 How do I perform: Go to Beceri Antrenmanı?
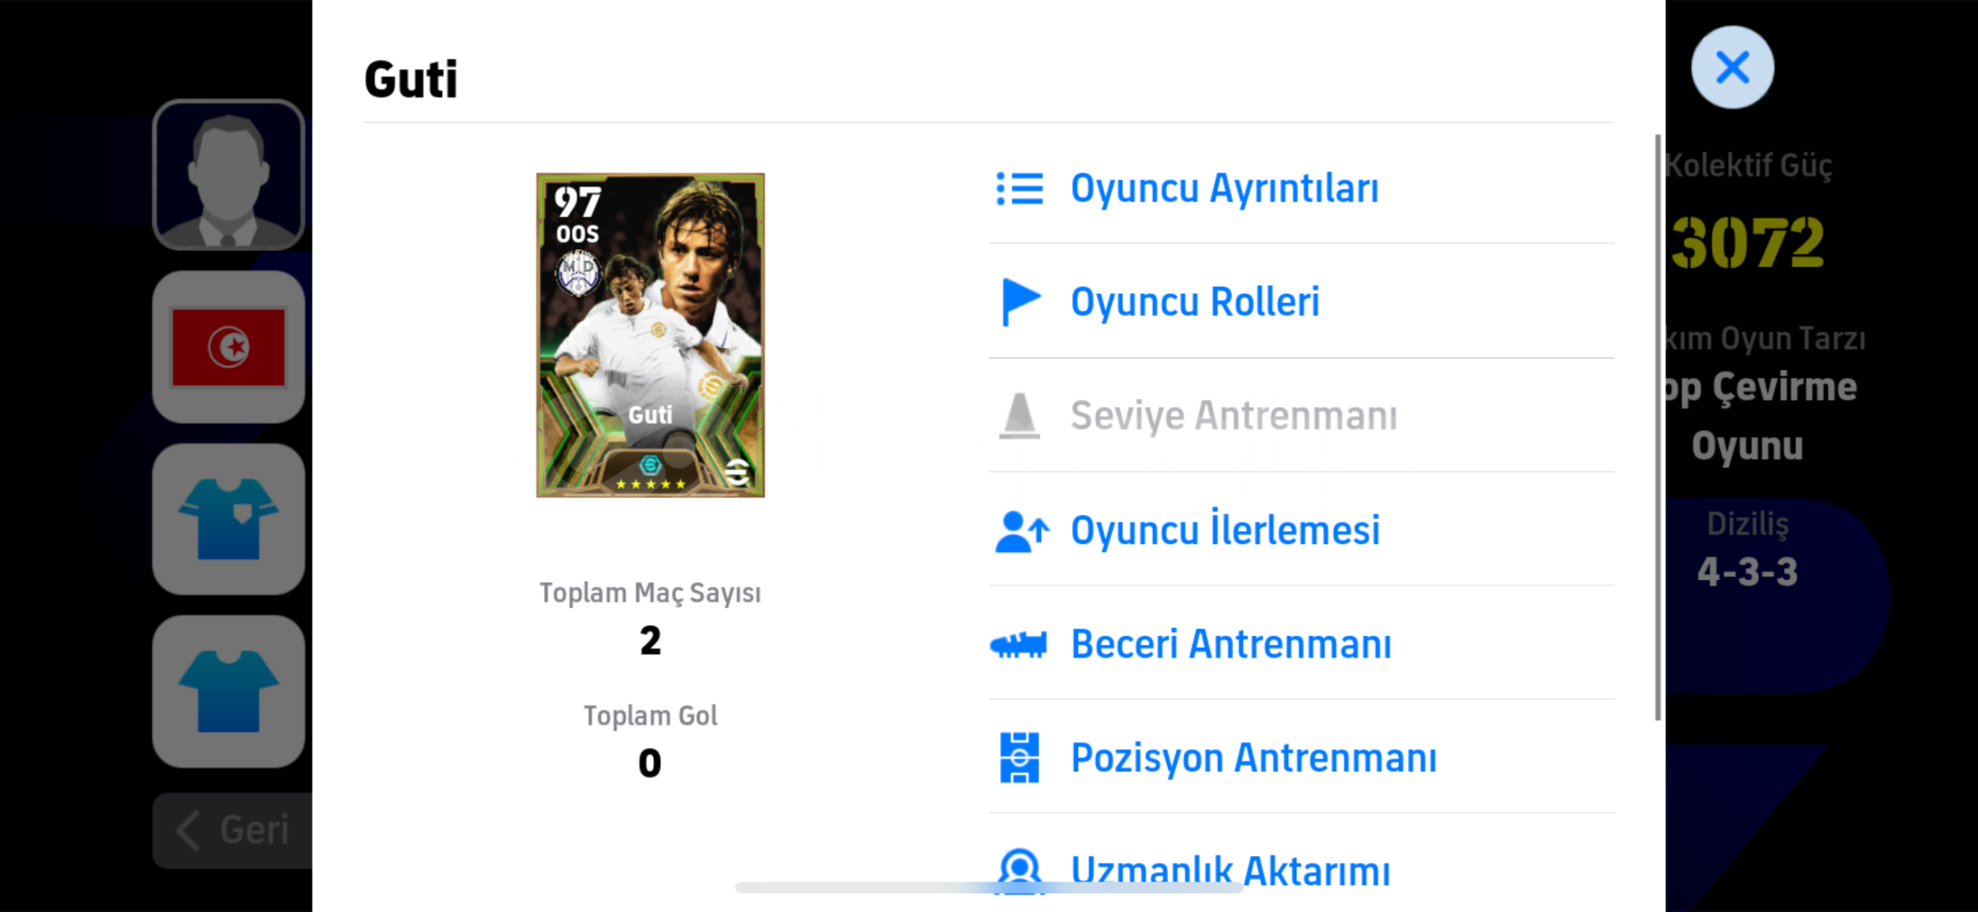1301,644
